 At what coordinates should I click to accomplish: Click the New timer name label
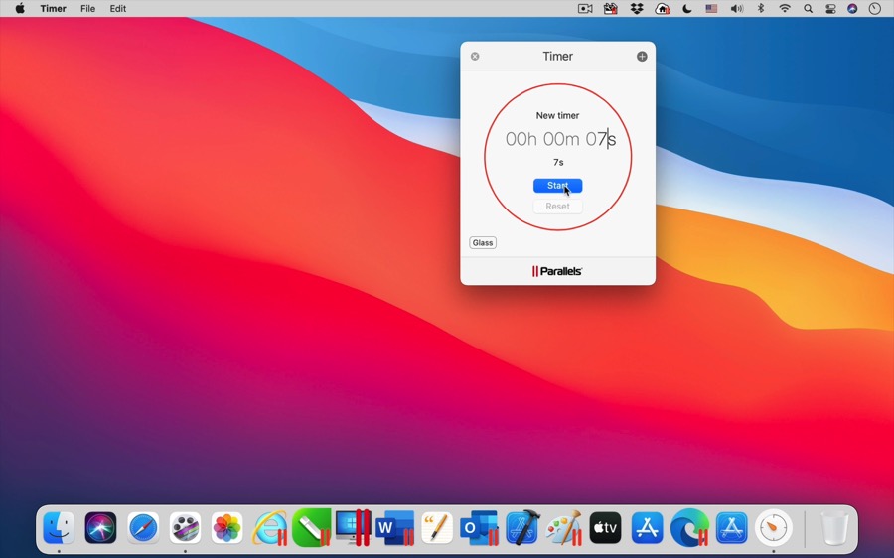tap(557, 116)
